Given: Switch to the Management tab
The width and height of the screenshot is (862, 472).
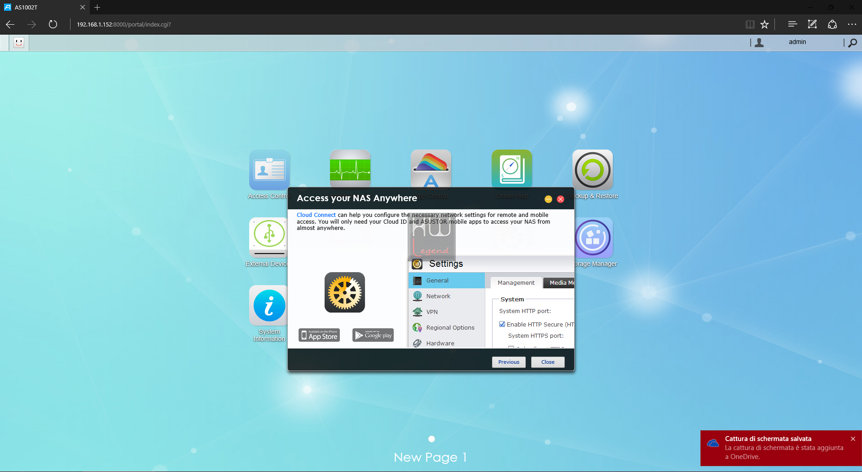Looking at the screenshot, I should coord(516,282).
